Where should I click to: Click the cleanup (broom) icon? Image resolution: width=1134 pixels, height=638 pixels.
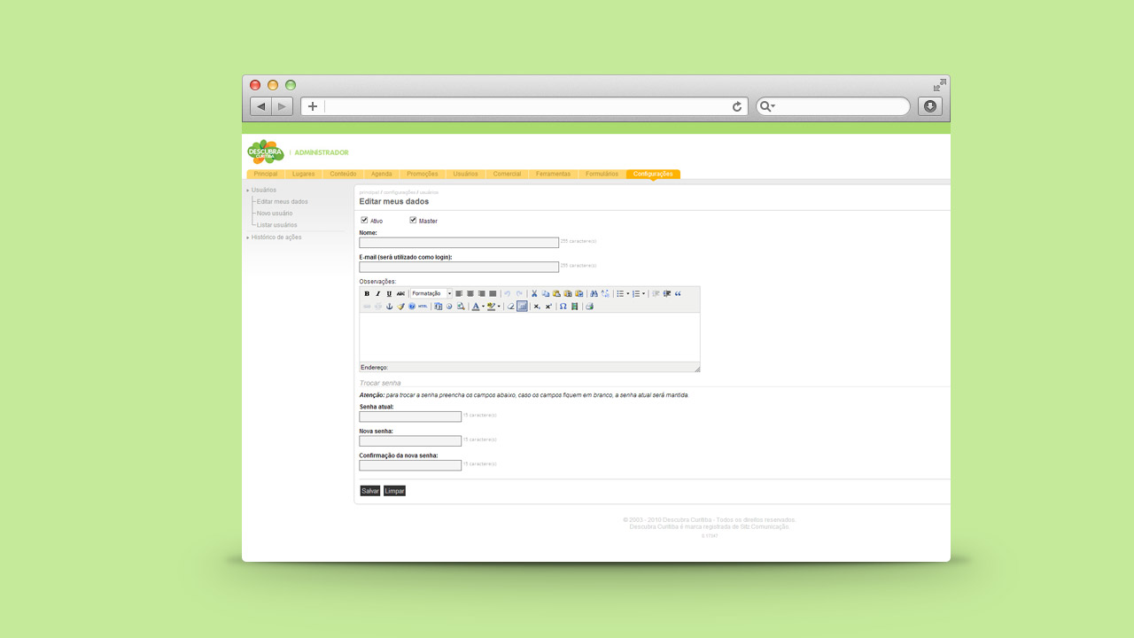(400, 307)
